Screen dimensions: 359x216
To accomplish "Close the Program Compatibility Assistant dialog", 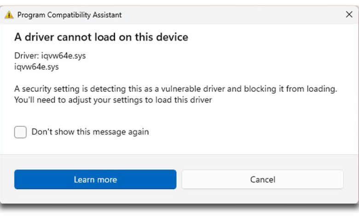I will pyautogui.click(x=349, y=15).
